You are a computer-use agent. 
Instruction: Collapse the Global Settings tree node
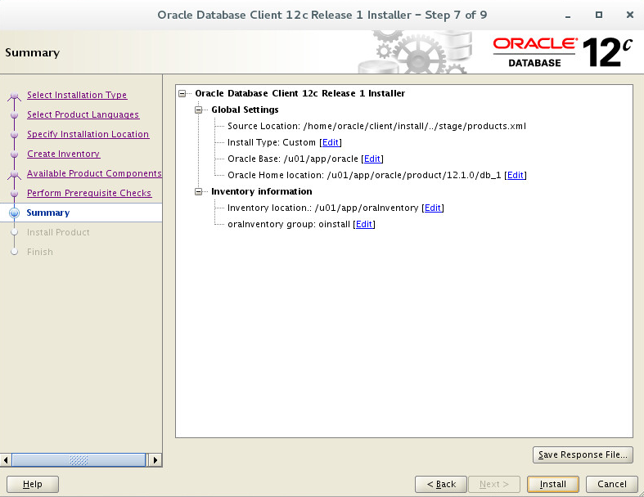coord(199,110)
